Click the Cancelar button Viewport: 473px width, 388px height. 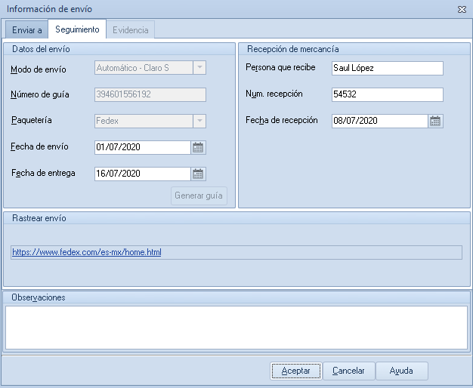(349, 371)
